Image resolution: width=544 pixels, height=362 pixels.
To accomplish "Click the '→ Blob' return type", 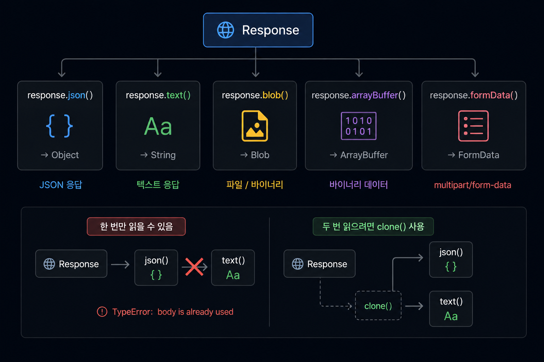I will pos(255,155).
